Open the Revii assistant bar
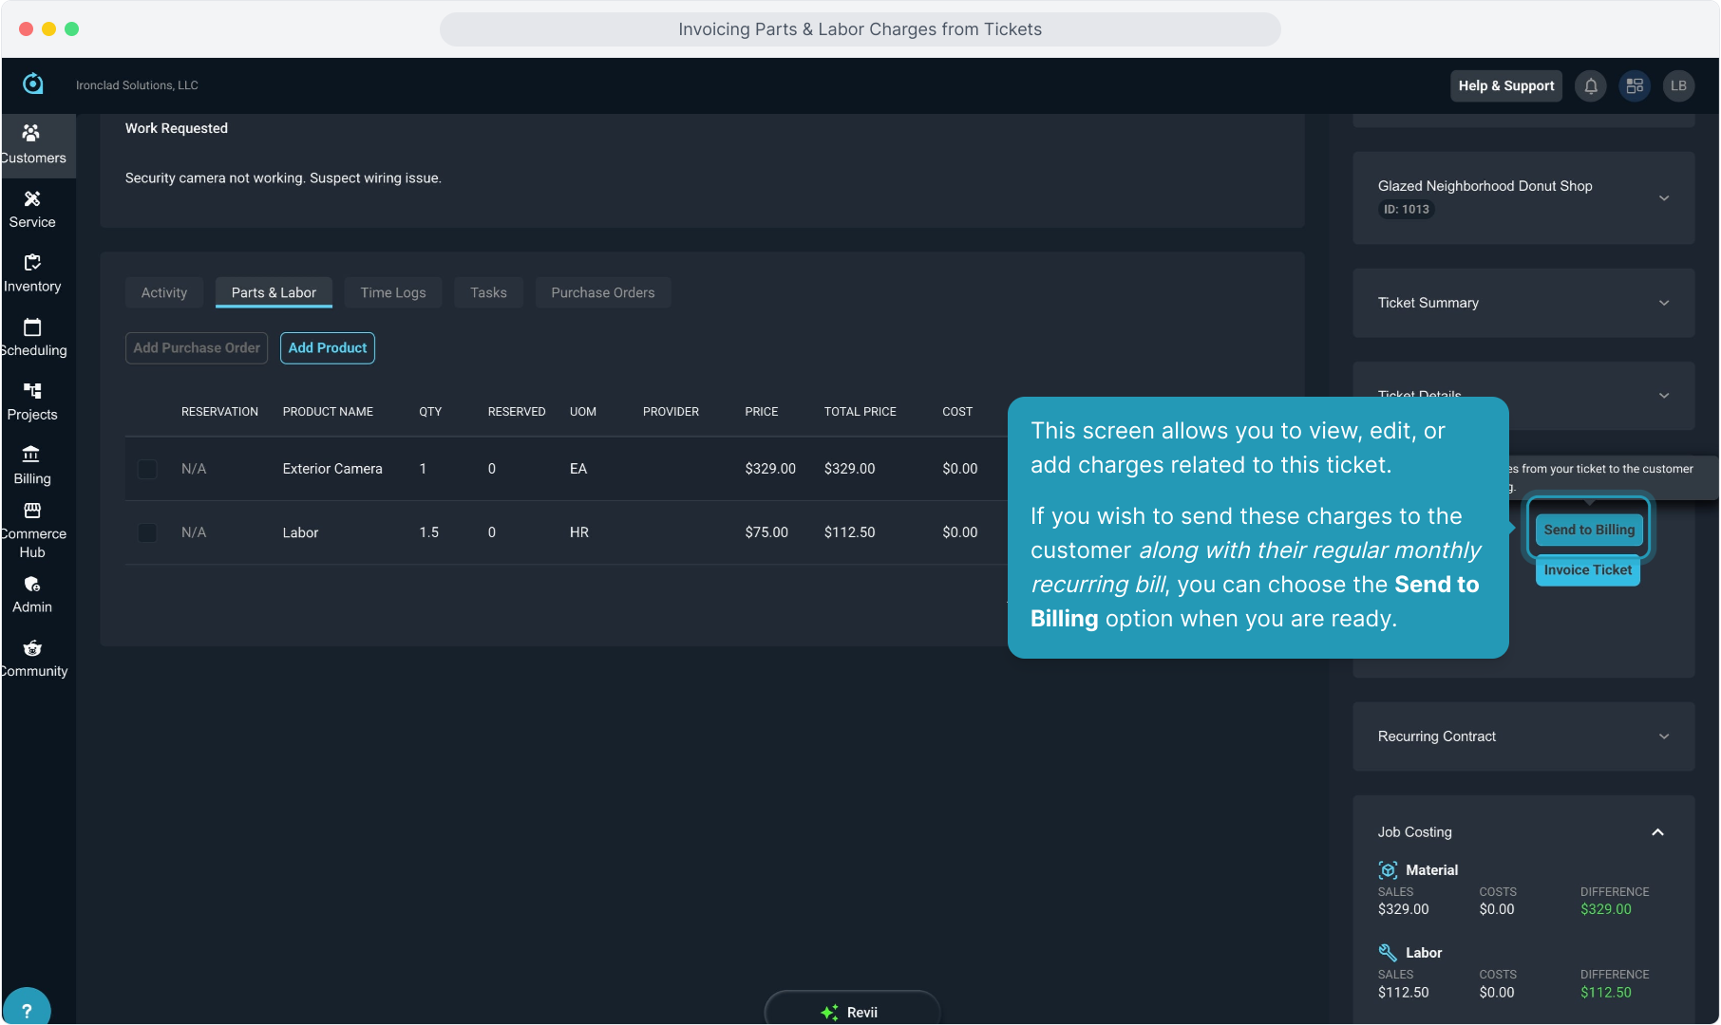The width and height of the screenshot is (1721, 1025). point(851,1012)
